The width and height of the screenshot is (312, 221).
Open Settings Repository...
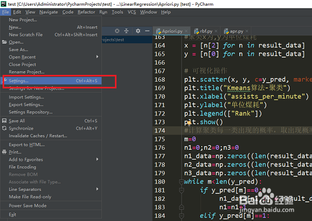[51, 112]
